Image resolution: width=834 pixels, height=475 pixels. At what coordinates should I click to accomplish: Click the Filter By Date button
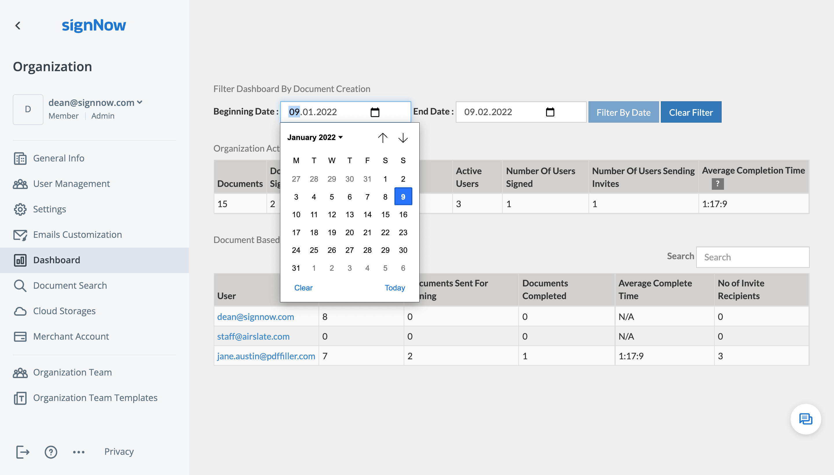click(623, 112)
